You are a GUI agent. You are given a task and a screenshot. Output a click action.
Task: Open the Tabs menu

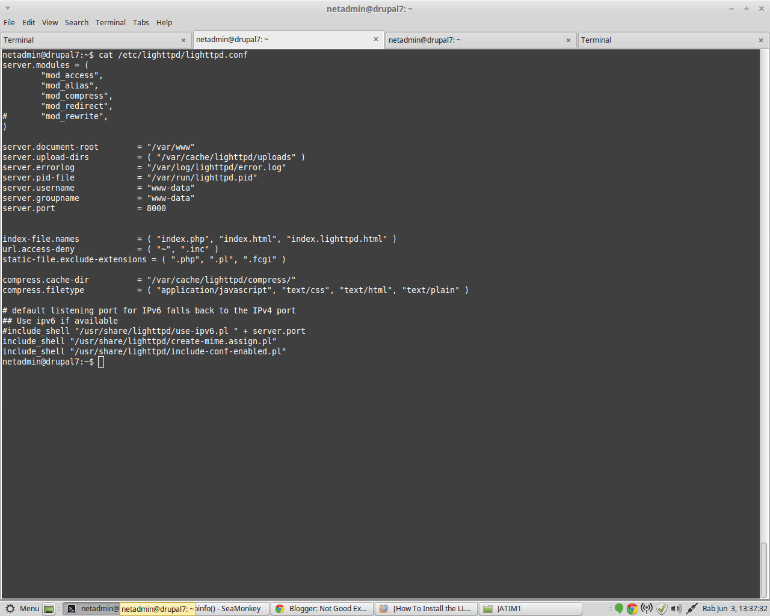point(141,22)
